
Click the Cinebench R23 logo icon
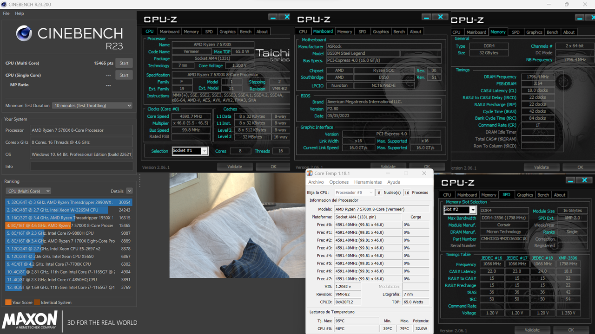coord(24,34)
